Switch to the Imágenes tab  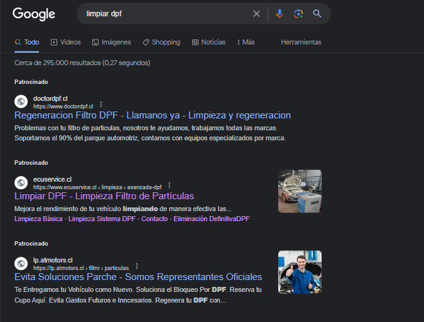tap(111, 43)
